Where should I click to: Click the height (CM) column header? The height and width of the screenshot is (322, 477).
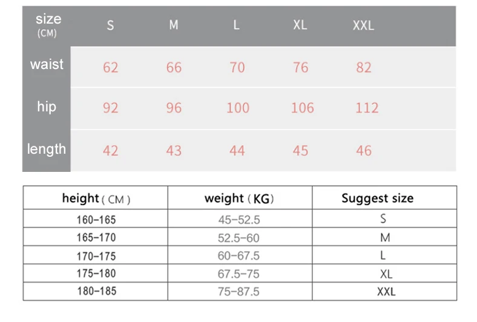click(x=96, y=198)
